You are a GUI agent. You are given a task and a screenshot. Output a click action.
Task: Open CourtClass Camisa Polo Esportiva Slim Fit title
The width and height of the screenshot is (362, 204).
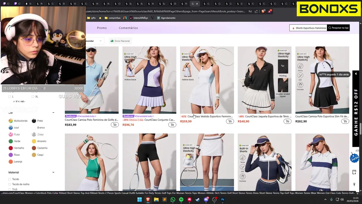[322, 116]
